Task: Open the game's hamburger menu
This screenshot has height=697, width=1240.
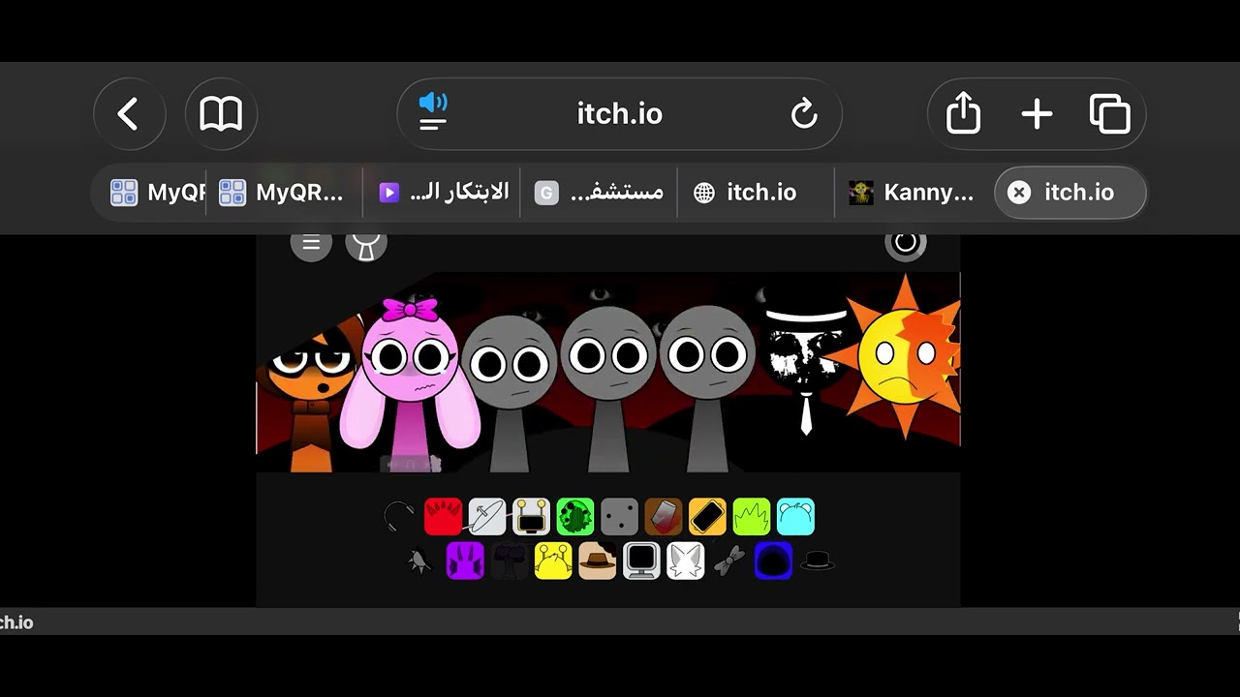Action: pos(311,243)
